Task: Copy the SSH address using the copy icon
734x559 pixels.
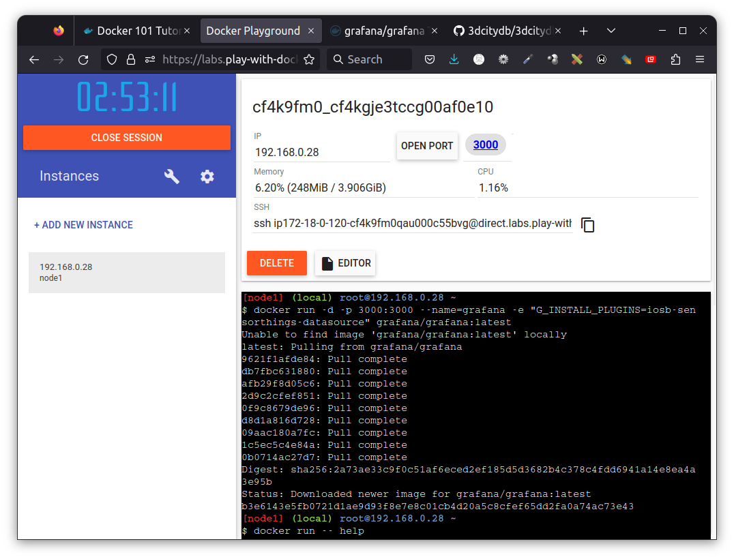Action: tap(587, 224)
